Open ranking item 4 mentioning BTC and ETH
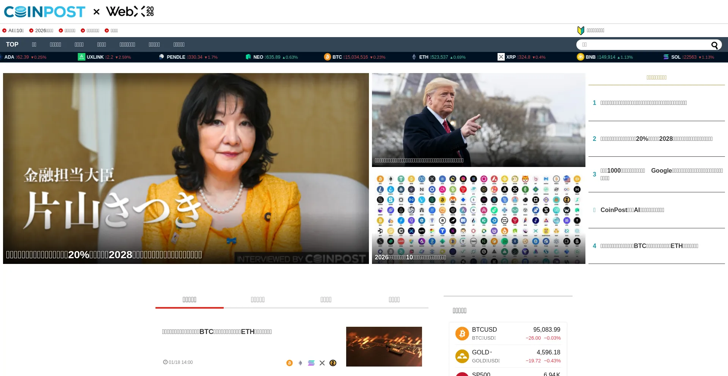Screen dimensions: 728x376 click(x=649, y=246)
